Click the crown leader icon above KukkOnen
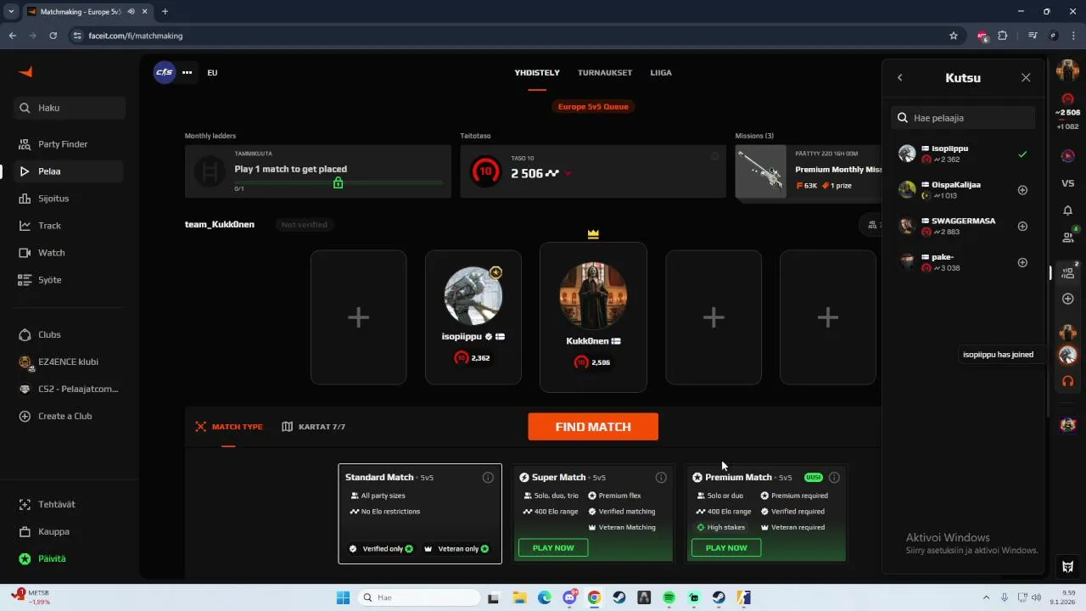 click(593, 234)
